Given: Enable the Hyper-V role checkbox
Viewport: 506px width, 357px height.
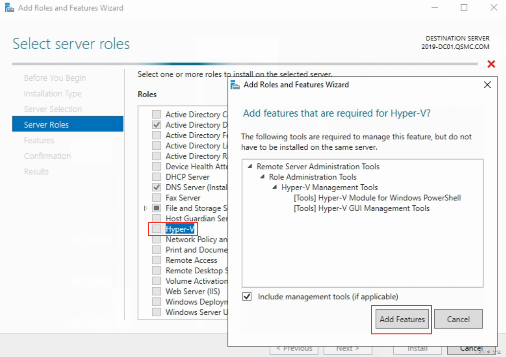Looking at the screenshot, I should click(156, 229).
